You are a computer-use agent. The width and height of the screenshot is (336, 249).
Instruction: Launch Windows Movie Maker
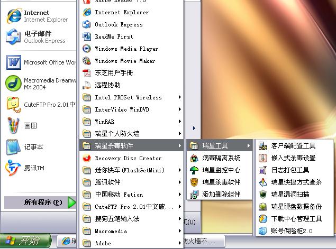pyautogui.click(x=131, y=61)
